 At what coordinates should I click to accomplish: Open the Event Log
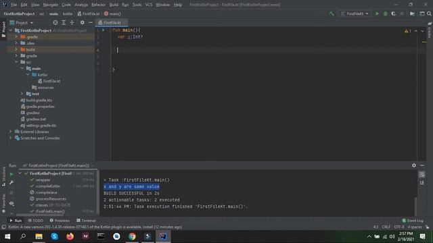(413, 221)
